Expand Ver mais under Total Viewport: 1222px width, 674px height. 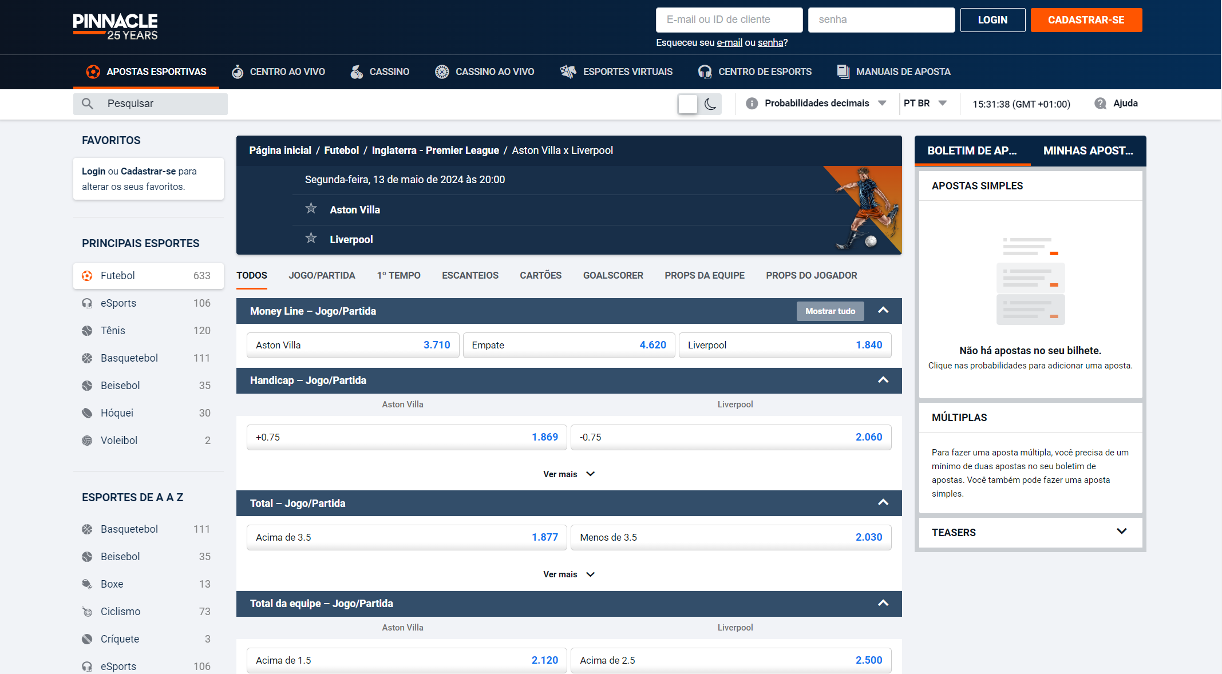click(569, 574)
